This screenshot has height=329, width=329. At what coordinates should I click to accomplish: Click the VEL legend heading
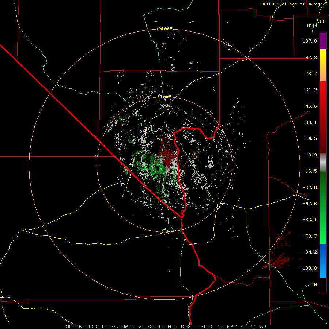(321, 22)
